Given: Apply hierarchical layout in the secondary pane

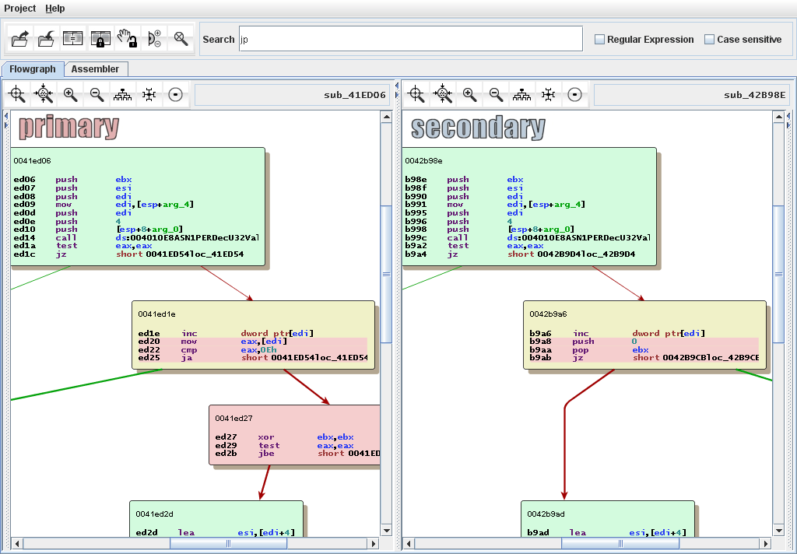Looking at the screenshot, I should (x=521, y=94).
